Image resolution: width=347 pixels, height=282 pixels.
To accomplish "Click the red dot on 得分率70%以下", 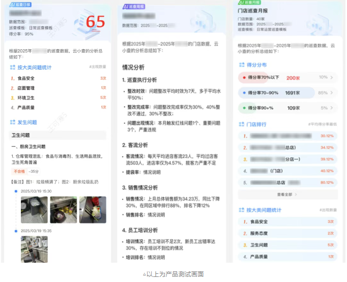I will pyautogui.click(x=244, y=78).
